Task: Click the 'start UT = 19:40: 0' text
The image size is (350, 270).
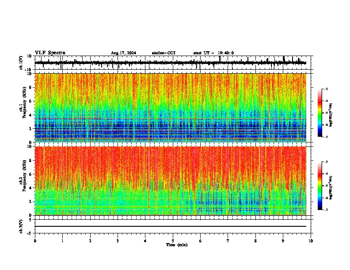Action: [x=213, y=53]
